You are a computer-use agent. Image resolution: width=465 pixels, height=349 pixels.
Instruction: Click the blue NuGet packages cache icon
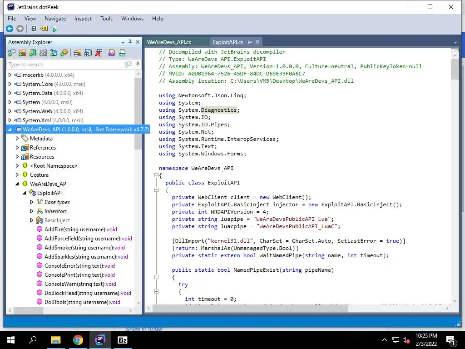tap(54, 53)
